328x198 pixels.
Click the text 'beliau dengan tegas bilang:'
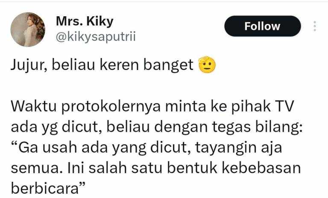tap(205, 127)
